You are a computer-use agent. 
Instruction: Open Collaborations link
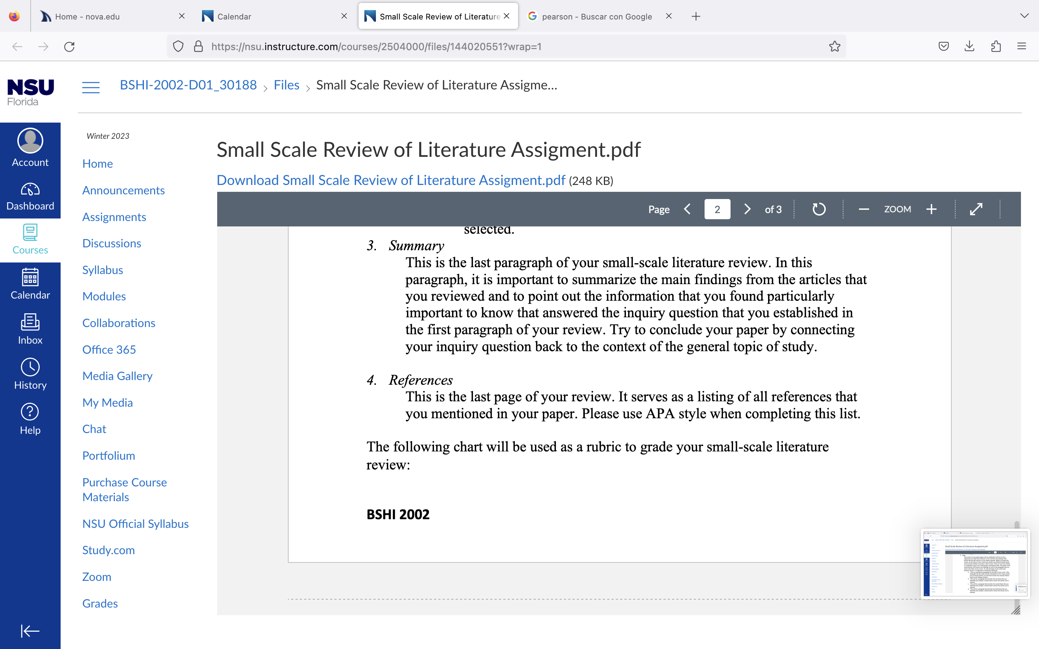(x=119, y=323)
